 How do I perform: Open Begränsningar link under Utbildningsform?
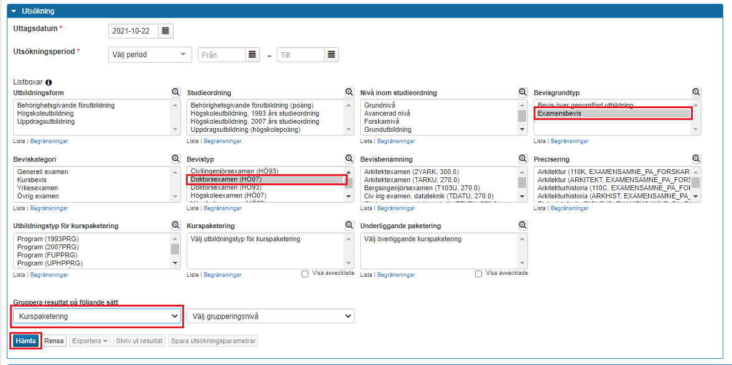tap(49, 141)
